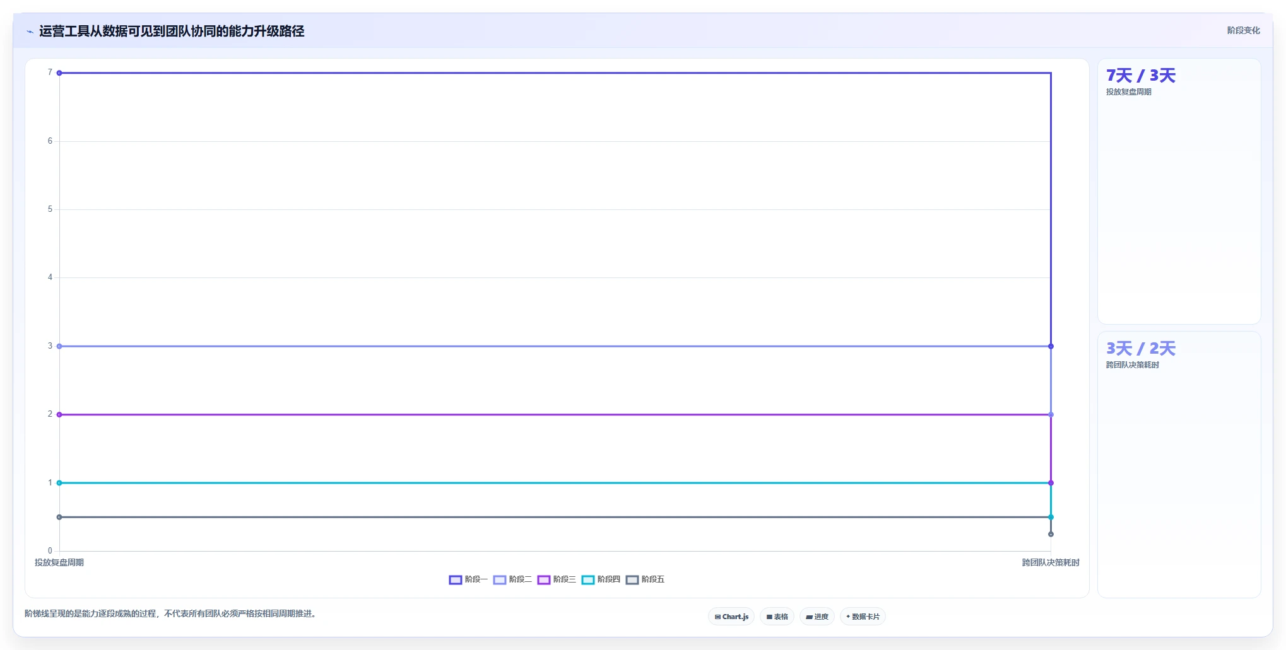1286x650 pixels.
Task: Click the 跨团队决策耗时 x-axis label
Action: tap(1051, 562)
